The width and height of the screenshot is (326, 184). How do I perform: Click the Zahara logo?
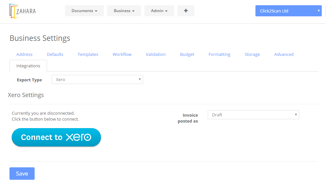coord(23,11)
